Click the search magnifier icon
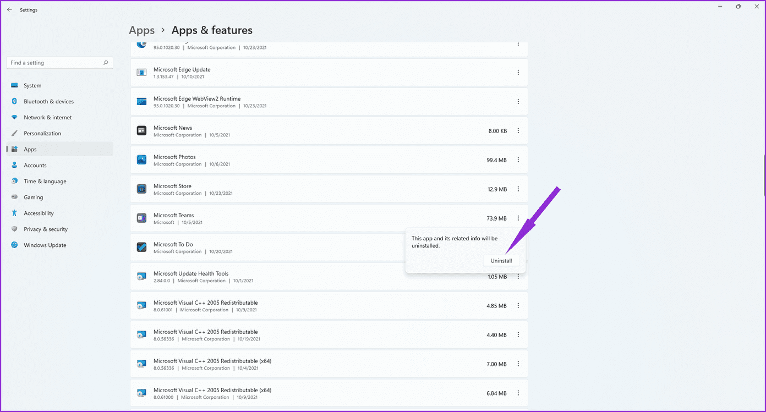 tap(106, 63)
